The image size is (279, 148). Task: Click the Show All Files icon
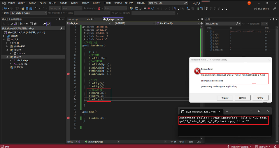tap(35, 24)
